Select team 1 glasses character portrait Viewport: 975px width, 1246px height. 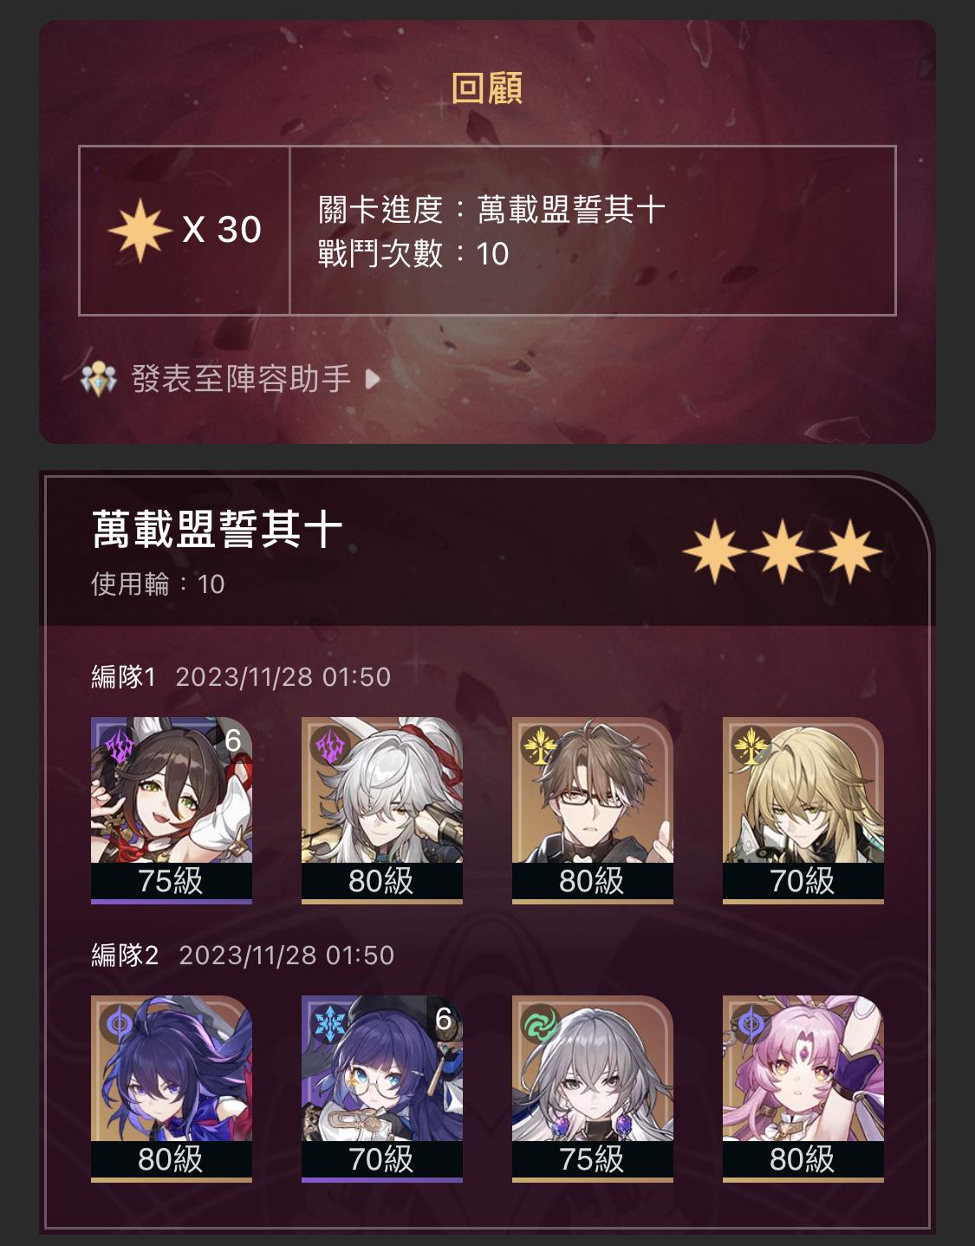point(593,810)
